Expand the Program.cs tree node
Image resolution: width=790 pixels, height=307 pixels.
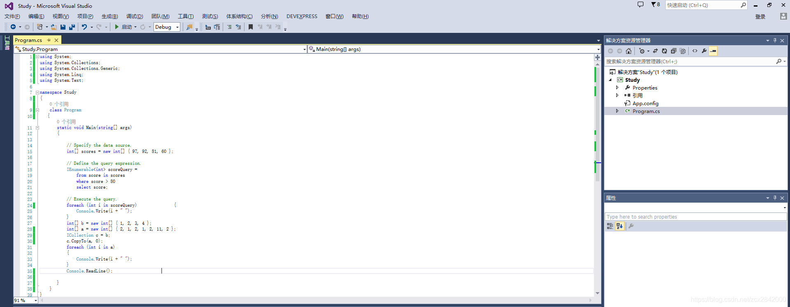tap(617, 111)
